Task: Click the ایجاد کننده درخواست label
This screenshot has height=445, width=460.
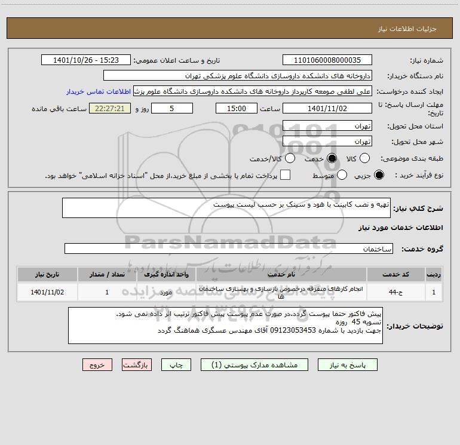Action: 410,92
